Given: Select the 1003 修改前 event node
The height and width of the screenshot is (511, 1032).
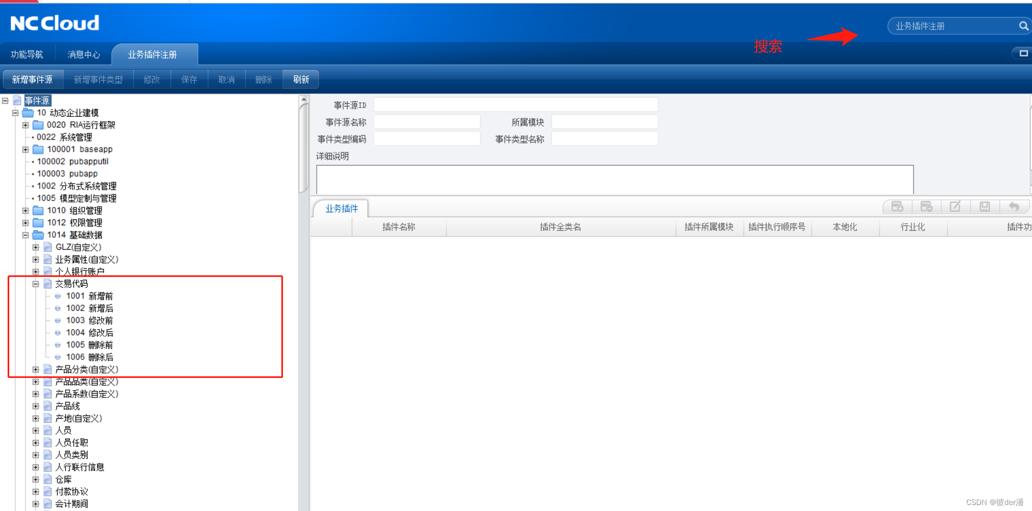Looking at the screenshot, I should (x=90, y=320).
